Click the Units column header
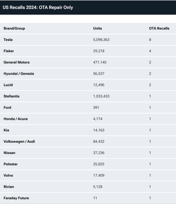 (97, 29)
